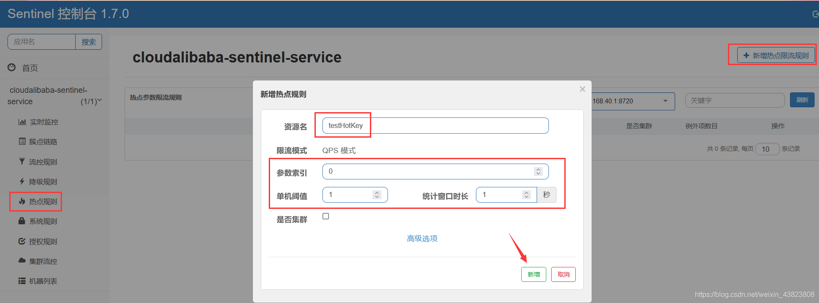Click the 操作 column header
The image size is (819, 303).
778,126
